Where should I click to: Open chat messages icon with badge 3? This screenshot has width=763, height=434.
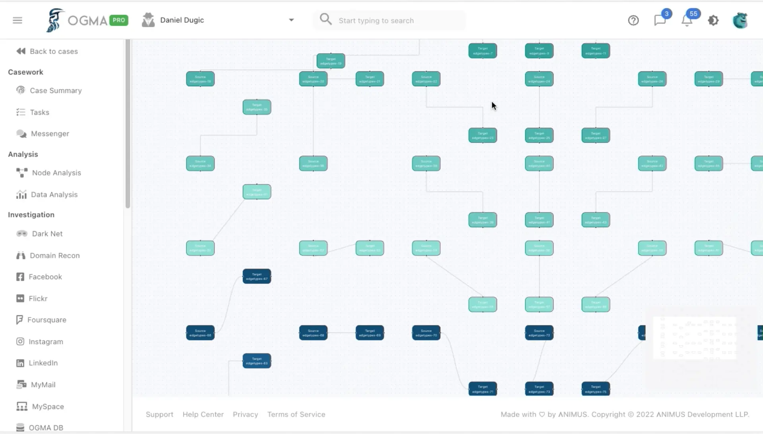point(660,20)
